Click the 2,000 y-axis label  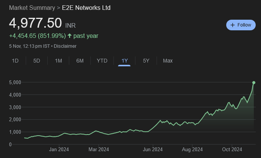pos(15,120)
